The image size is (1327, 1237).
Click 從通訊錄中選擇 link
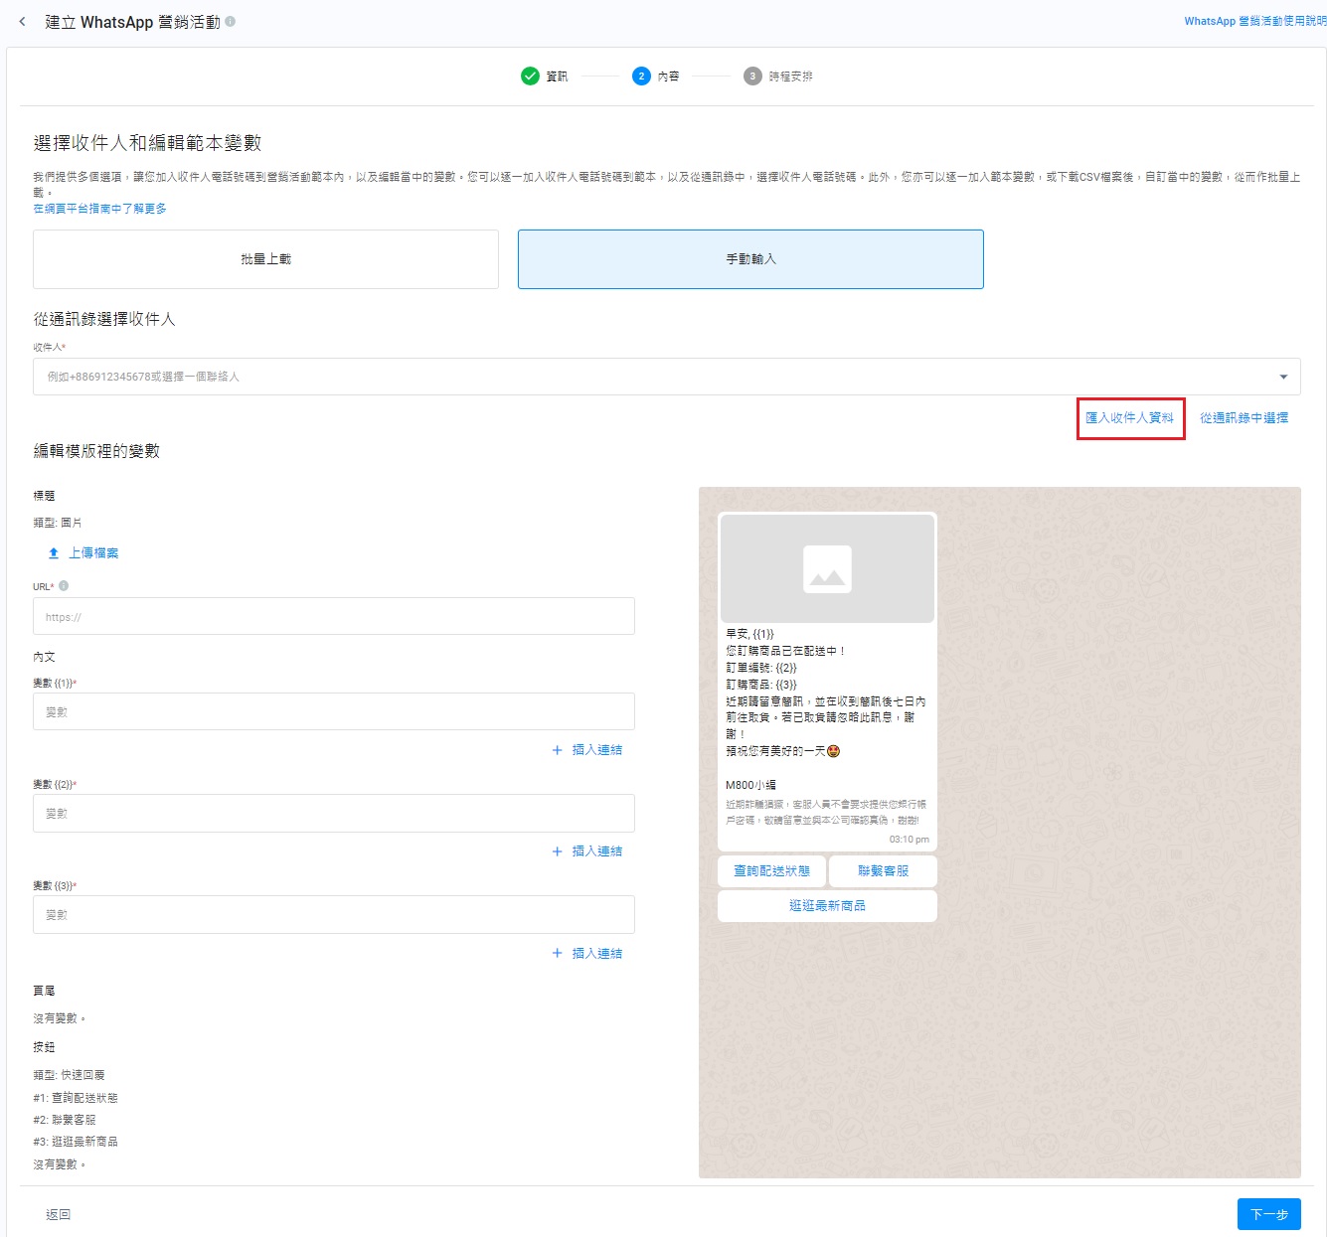point(1244,418)
